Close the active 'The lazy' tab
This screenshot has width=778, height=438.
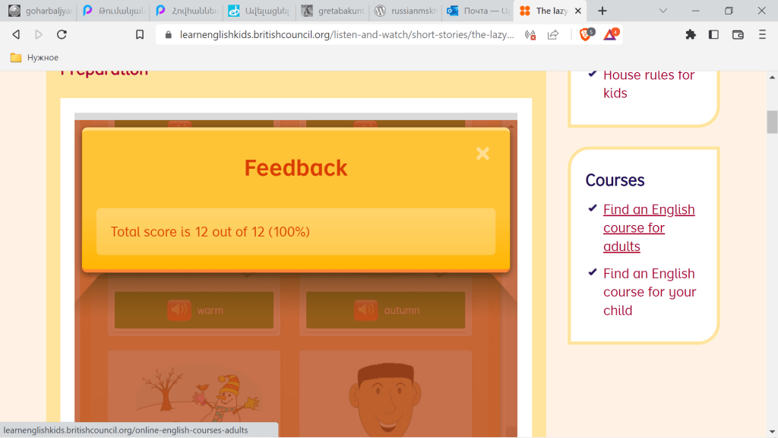point(578,11)
